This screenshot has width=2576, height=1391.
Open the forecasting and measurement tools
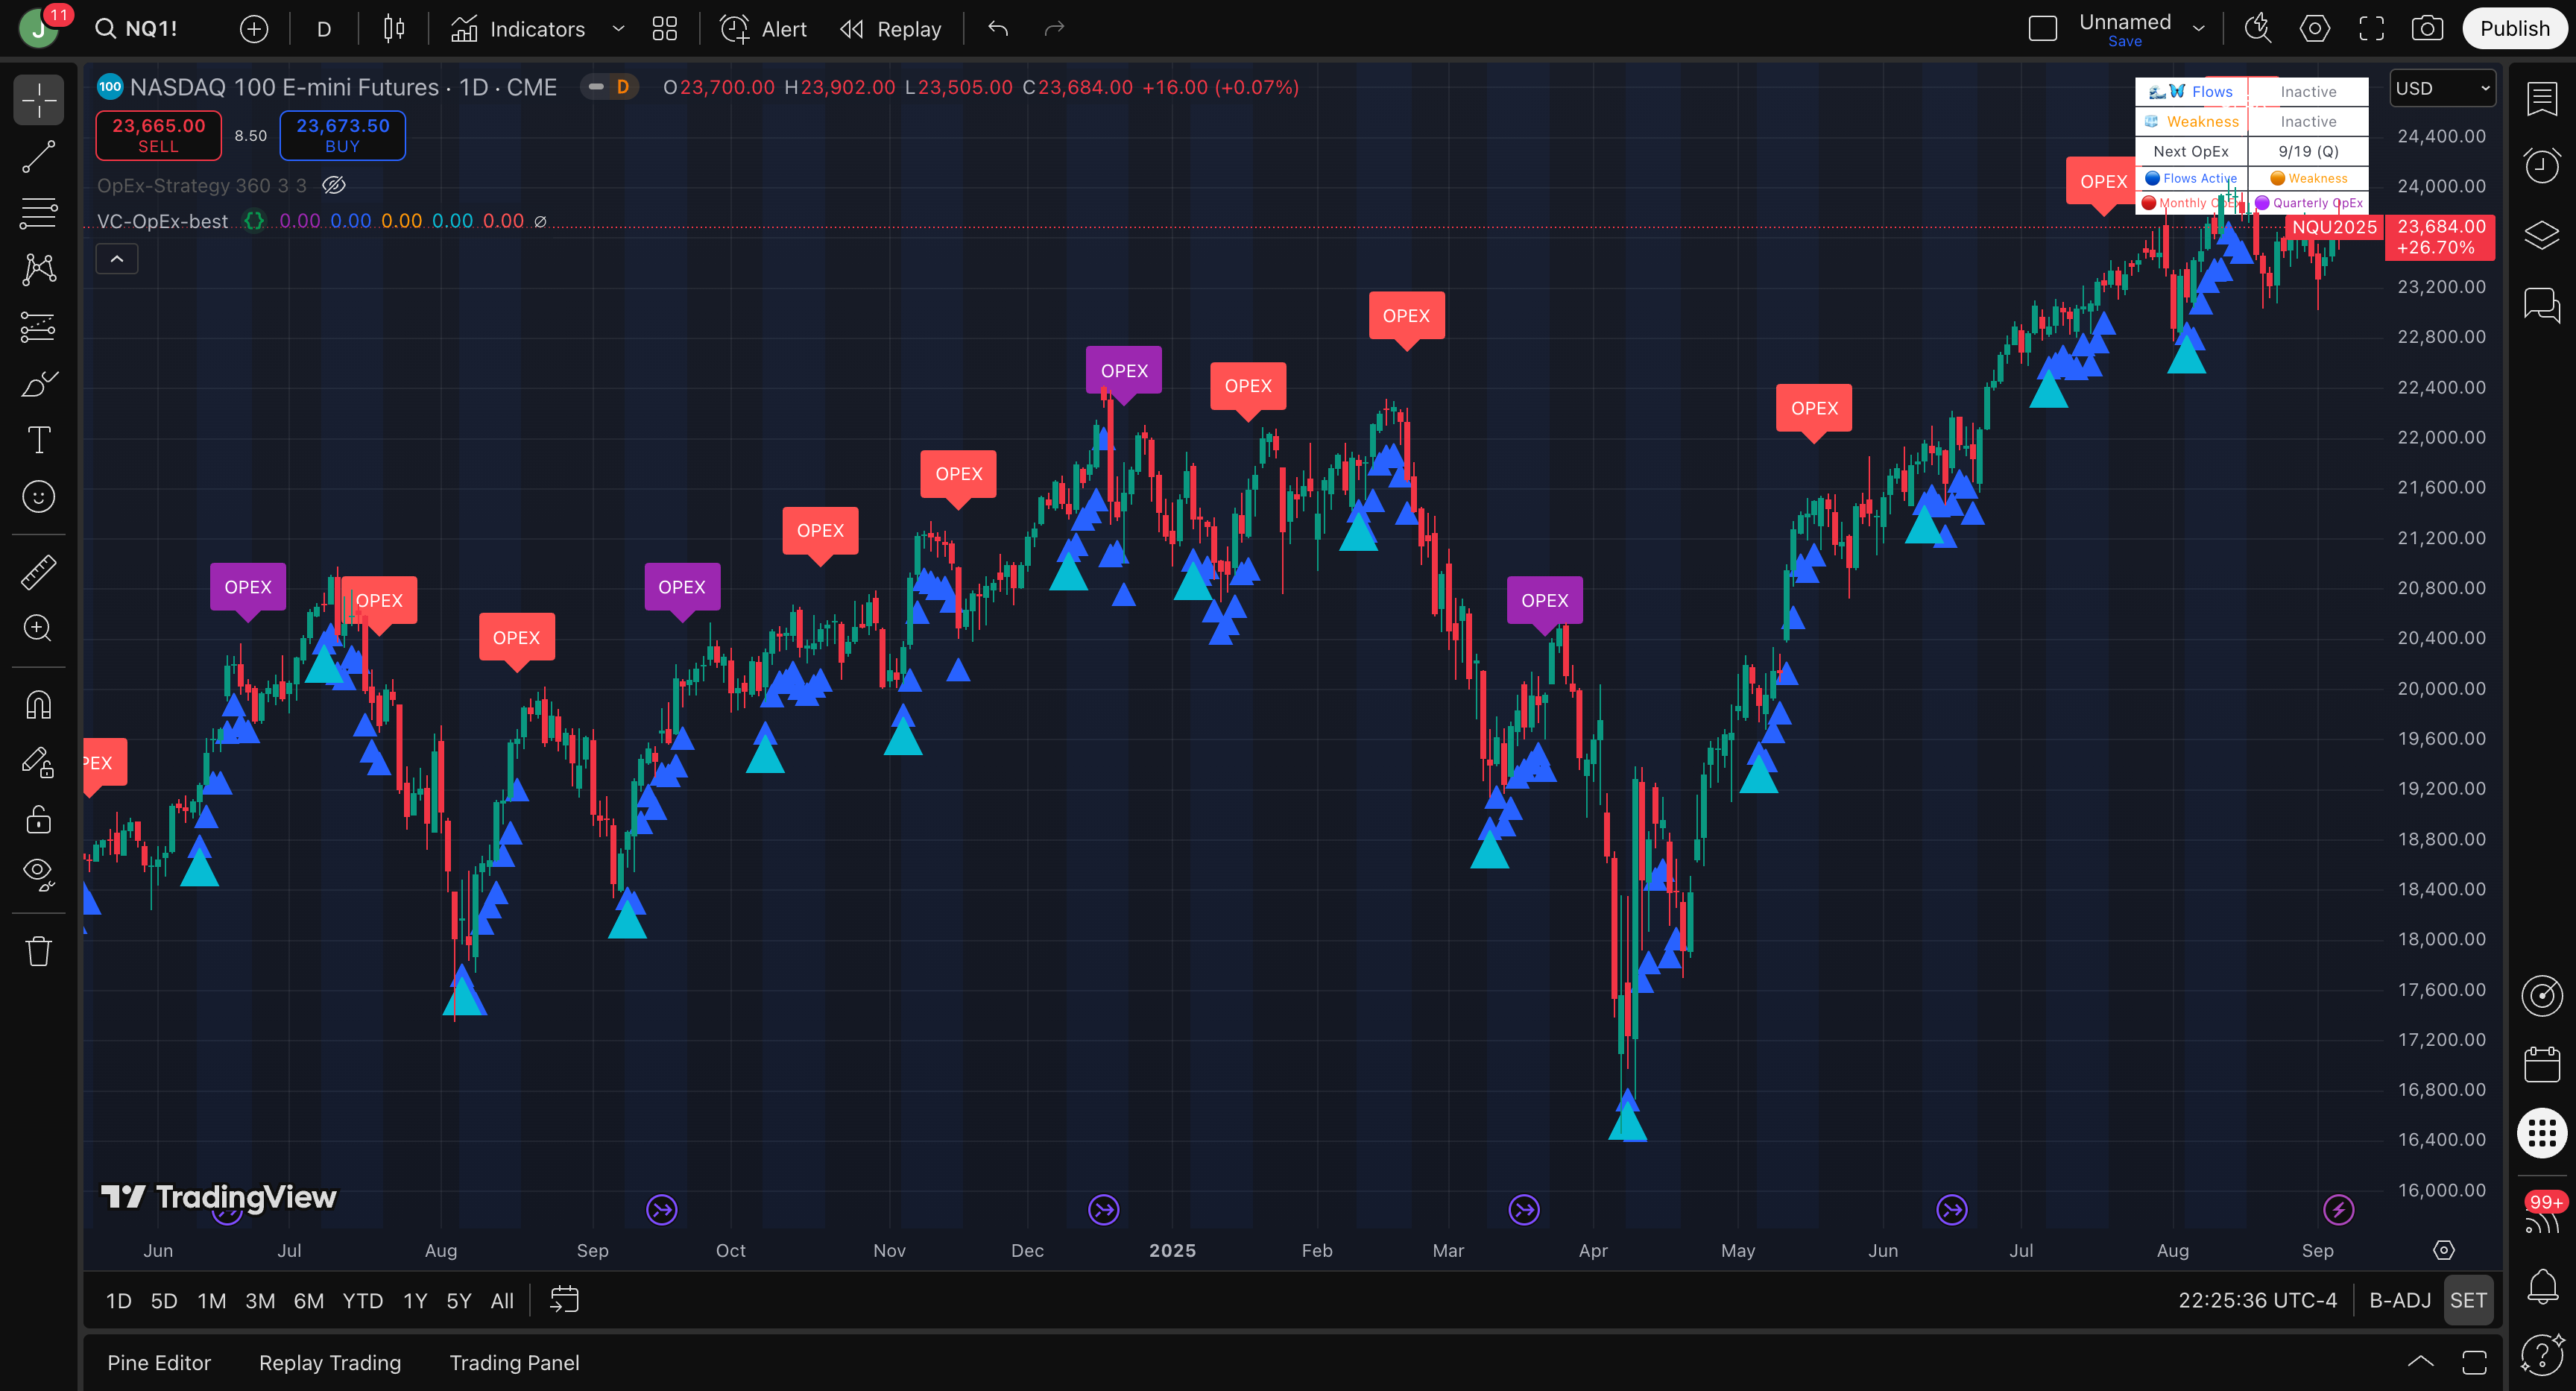pyautogui.click(x=39, y=327)
